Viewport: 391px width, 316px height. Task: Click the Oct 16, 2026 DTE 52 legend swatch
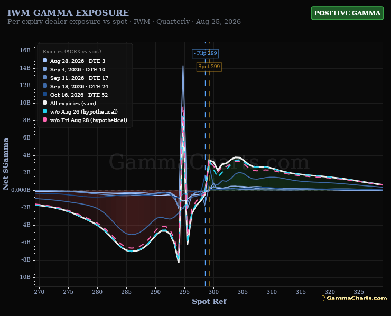pyautogui.click(x=45, y=95)
